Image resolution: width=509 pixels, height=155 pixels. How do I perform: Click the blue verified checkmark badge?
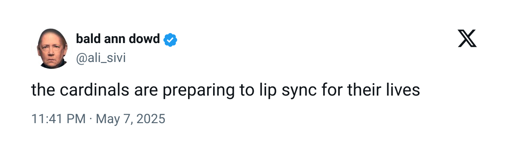coord(170,40)
